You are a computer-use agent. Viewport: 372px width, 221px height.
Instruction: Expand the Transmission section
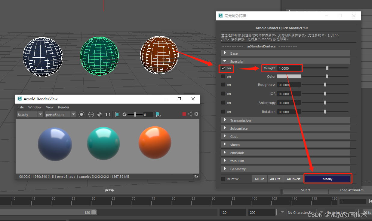tap(286, 120)
